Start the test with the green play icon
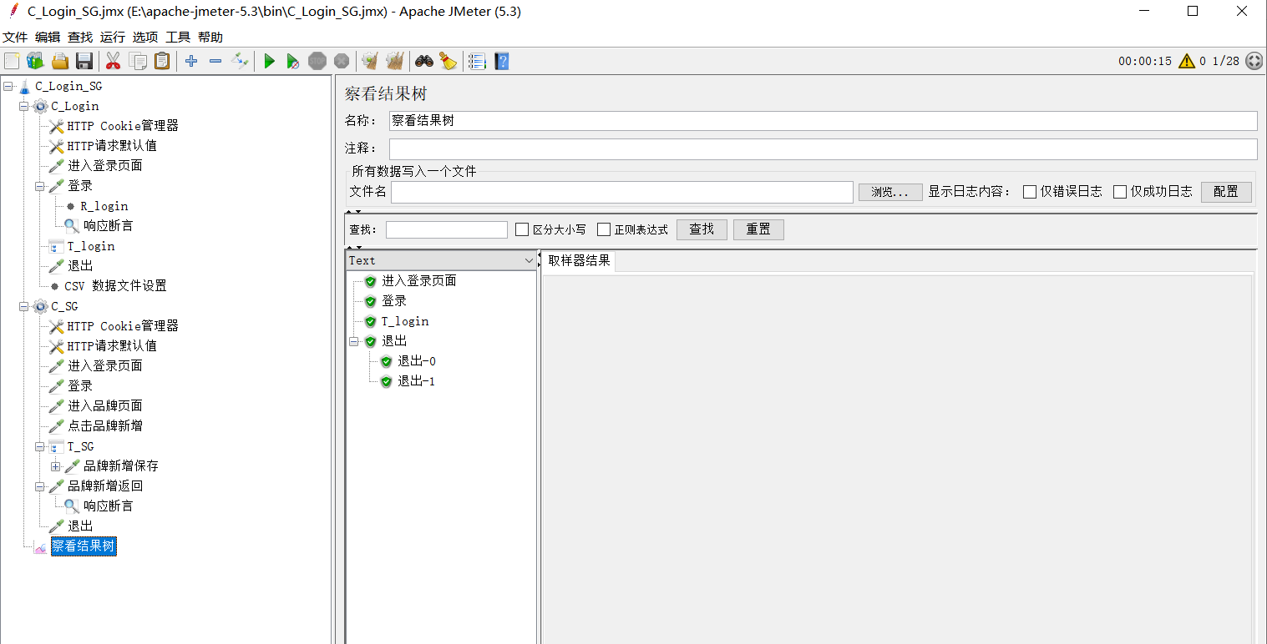 tap(269, 60)
